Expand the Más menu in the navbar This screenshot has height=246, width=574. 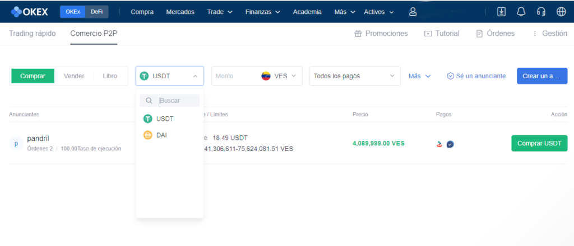point(345,12)
